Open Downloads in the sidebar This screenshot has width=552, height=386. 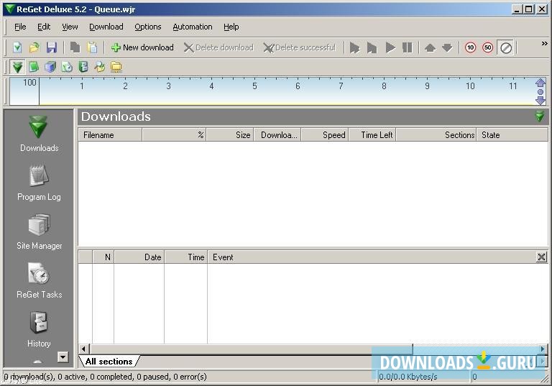(x=39, y=134)
